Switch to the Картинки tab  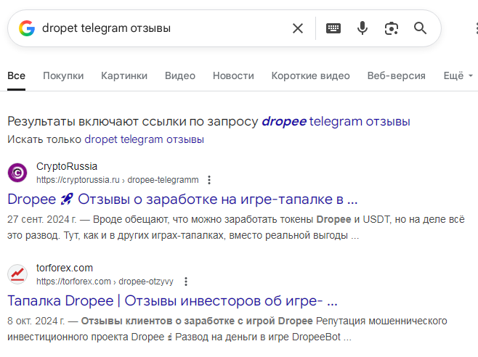[x=124, y=75]
